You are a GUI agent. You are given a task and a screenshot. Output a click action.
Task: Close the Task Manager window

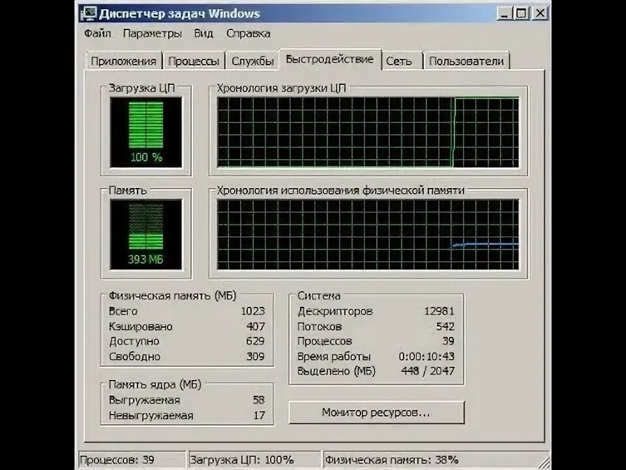(x=540, y=14)
